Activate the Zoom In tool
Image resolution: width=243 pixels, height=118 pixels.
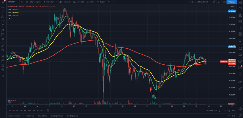(x=3, y=50)
